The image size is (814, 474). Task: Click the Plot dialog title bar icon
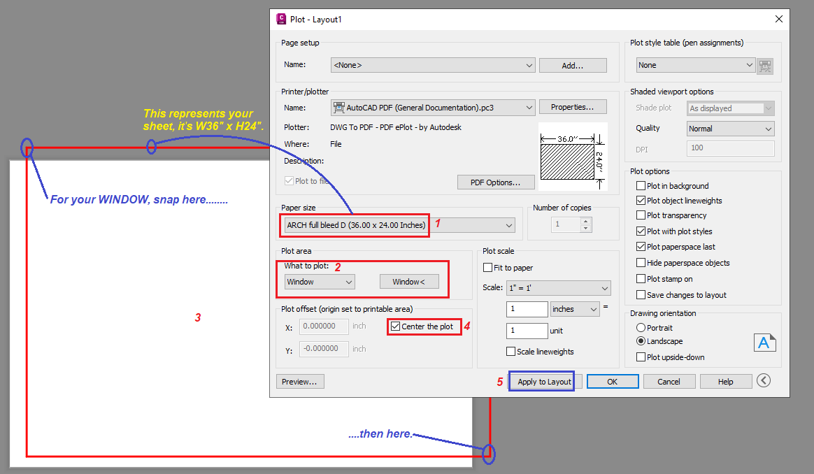point(280,19)
